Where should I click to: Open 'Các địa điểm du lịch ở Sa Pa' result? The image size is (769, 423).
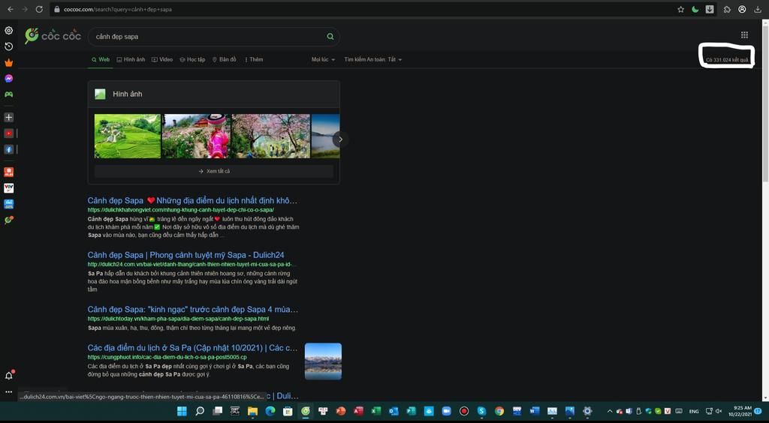[193, 347]
